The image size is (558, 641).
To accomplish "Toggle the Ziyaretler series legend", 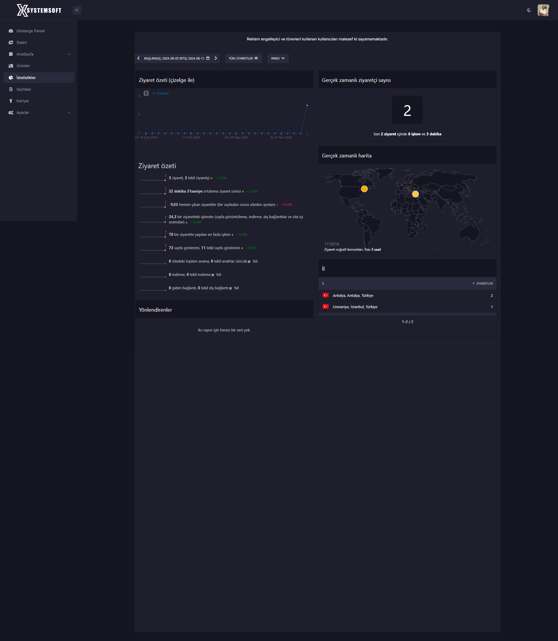I will (161, 93).
